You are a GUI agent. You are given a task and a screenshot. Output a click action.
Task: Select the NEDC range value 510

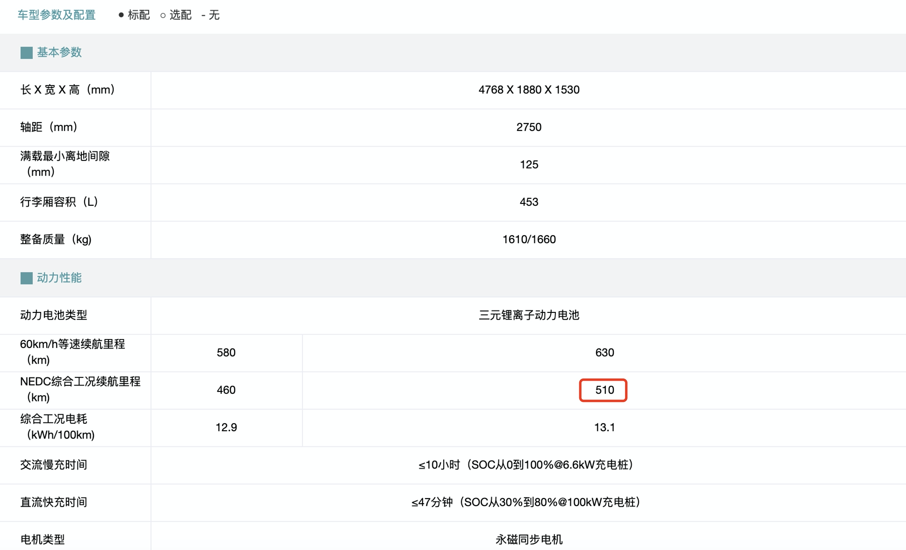coord(604,390)
